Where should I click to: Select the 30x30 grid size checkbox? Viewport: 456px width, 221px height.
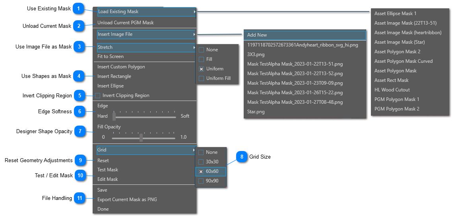(201, 162)
